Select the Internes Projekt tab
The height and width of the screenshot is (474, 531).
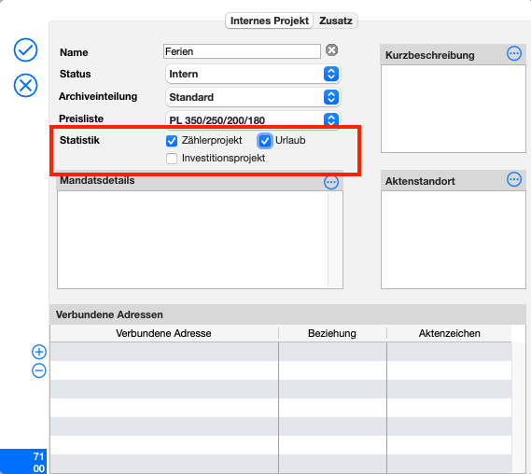(269, 21)
